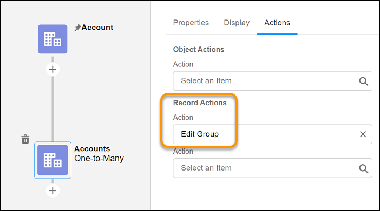Select the Actions tab
Screen dimensions: 380x211
click(x=277, y=23)
